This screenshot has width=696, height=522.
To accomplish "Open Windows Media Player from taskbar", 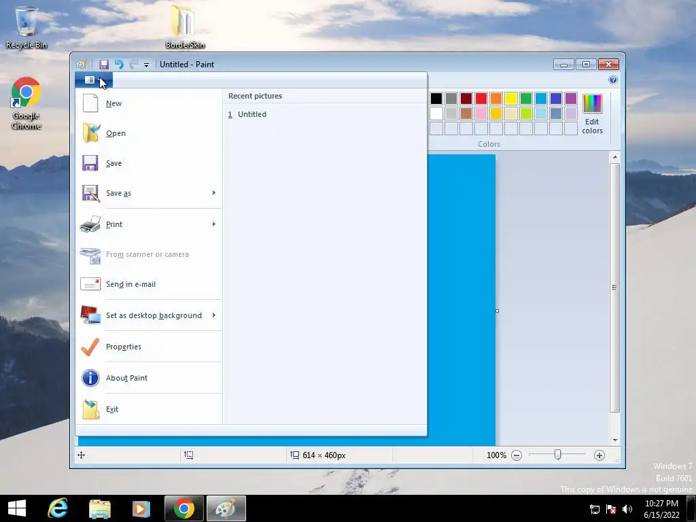I will (x=141, y=508).
